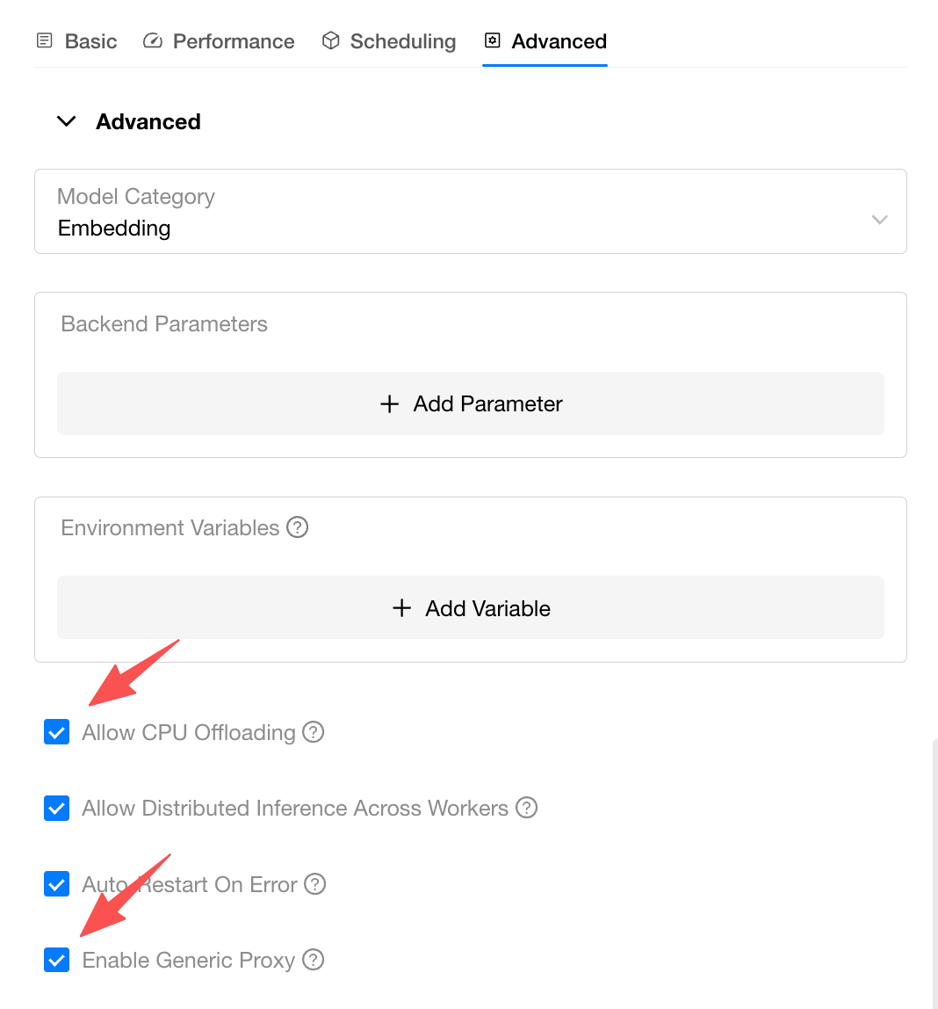Click the Add Parameter button
Viewport: 938px width, 1009px height.
tap(470, 403)
